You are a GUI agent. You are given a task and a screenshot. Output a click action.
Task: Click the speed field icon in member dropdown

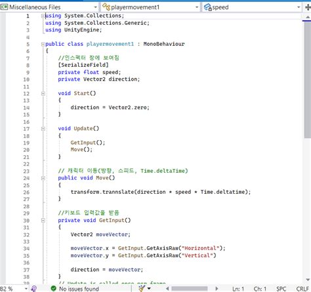click(x=207, y=7)
